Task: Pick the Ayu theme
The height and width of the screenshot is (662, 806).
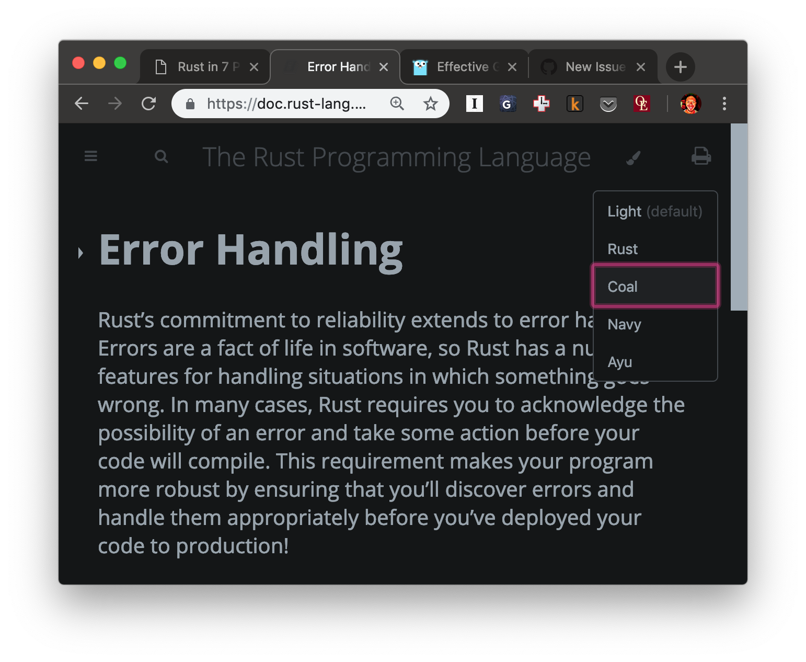Action: tap(655, 362)
